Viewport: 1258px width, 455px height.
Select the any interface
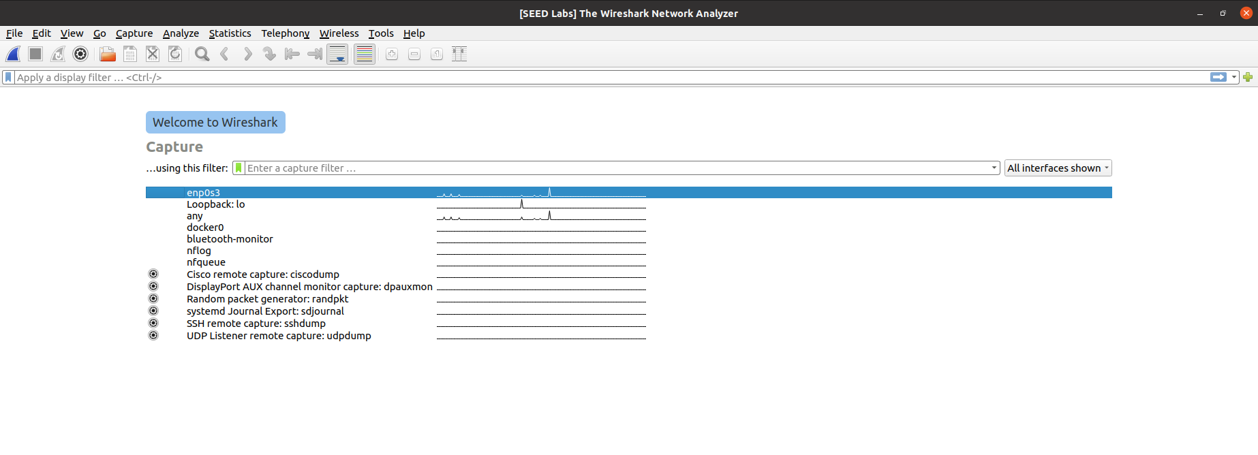pos(629,216)
